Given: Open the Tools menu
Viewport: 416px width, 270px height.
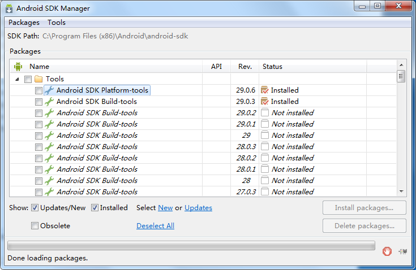Looking at the screenshot, I should 57,23.
